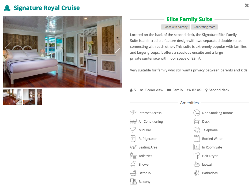Click the Air Conditioning icon

(x=133, y=121)
